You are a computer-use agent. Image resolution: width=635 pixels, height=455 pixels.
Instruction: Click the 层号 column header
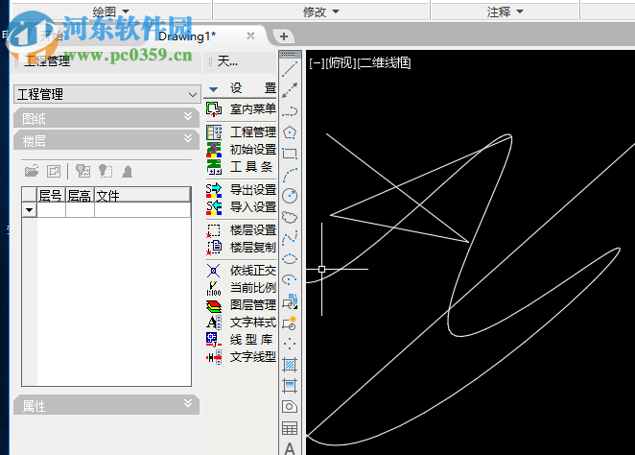(x=51, y=195)
